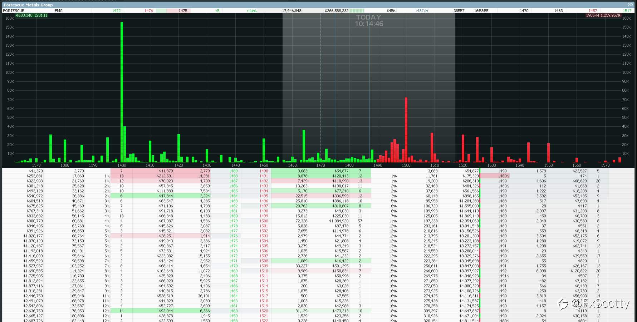This screenshot has width=637, height=322.
Task: Select the $386,118 ask value cell
Action: point(340,201)
